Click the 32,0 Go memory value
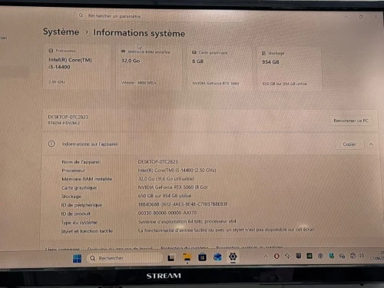384x288 pixels. (131, 61)
